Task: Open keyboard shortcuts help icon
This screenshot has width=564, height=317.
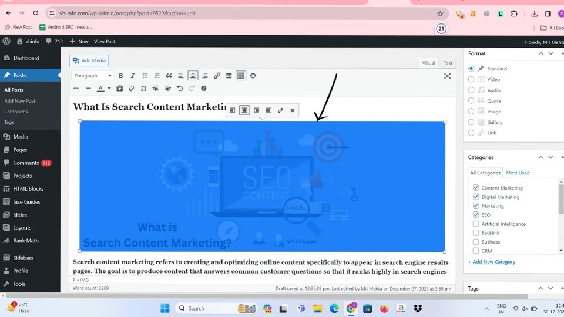Action: click(x=204, y=89)
